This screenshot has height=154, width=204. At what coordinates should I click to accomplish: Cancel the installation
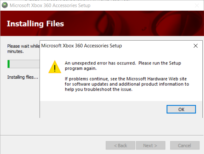[185, 145]
